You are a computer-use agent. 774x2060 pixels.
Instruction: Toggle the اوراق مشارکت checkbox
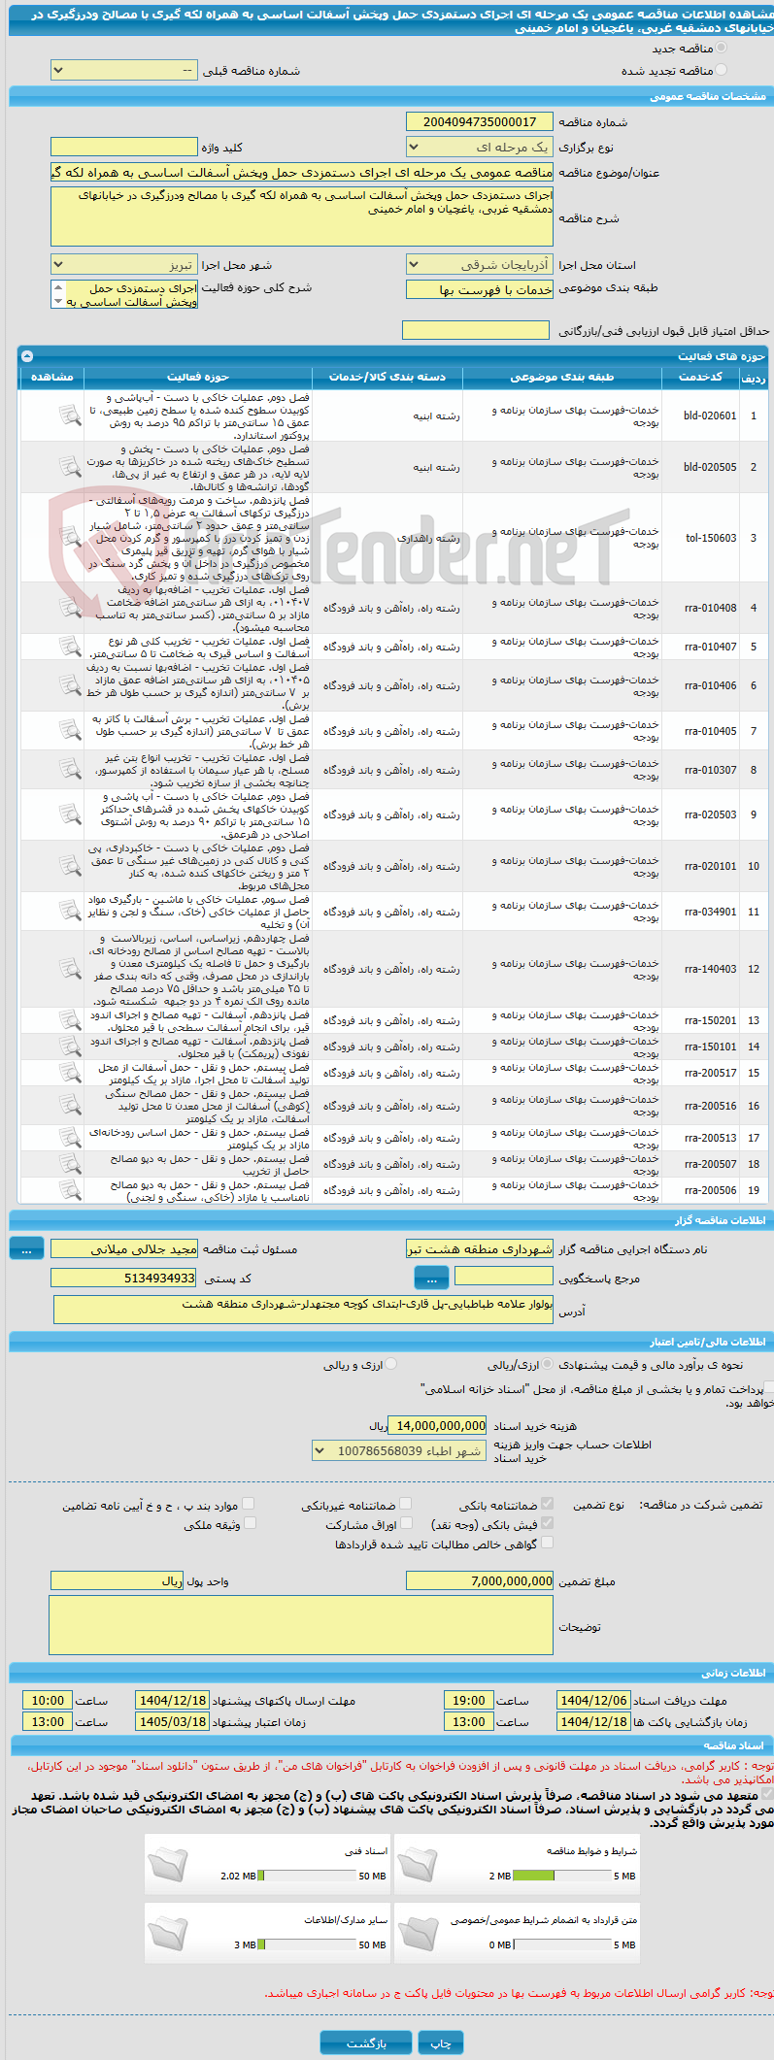[x=405, y=1523]
